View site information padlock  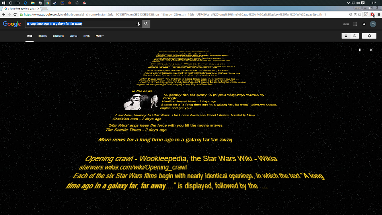click(21, 14)
